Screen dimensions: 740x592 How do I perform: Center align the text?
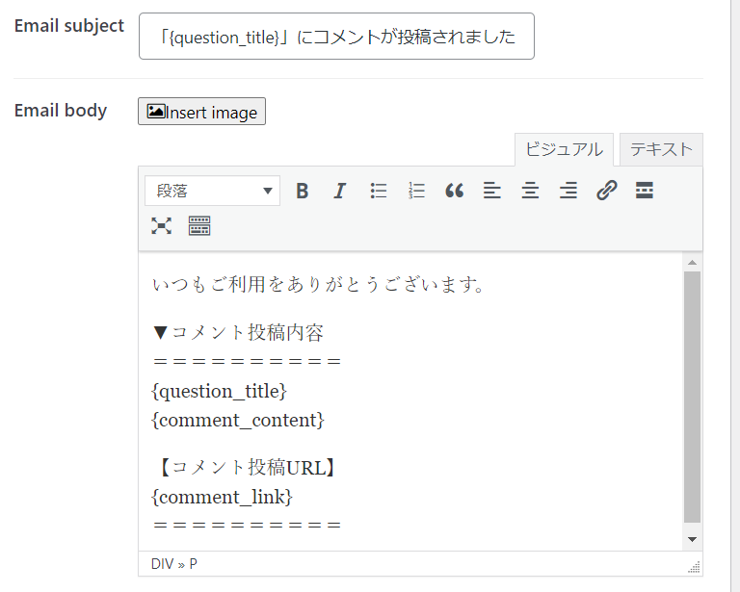(530, 191)
